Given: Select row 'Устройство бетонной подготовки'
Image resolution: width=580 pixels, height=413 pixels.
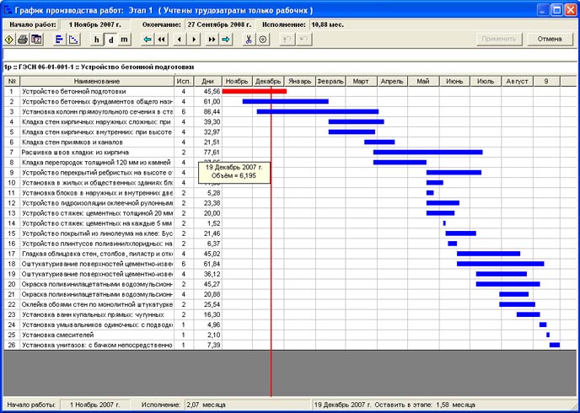Looking at the screenshot, I should pos(97,91).
